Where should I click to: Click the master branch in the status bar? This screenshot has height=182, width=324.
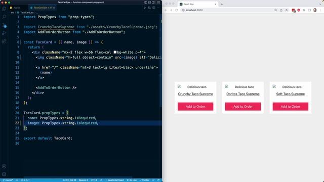8,180
